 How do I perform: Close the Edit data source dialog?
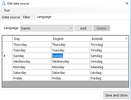pyautogui.click(x=127, y=3)
